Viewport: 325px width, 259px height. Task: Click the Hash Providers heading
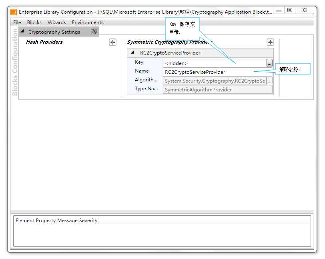(x=44, y=42)
